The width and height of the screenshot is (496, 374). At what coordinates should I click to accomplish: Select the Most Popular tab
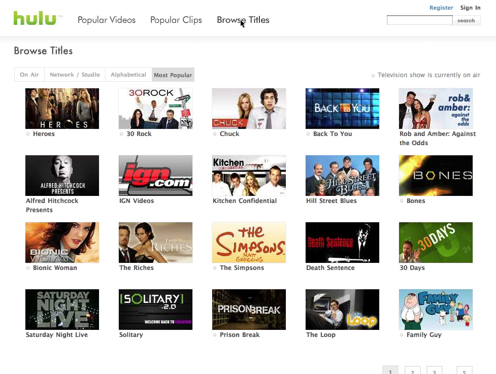173,75
